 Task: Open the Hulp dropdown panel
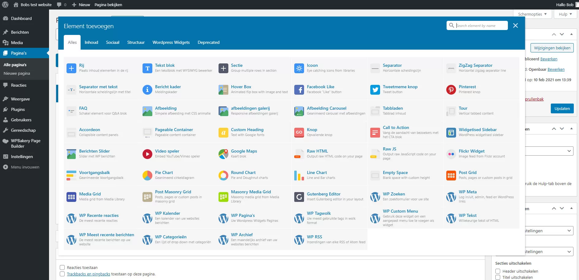[x=565, y=14]
